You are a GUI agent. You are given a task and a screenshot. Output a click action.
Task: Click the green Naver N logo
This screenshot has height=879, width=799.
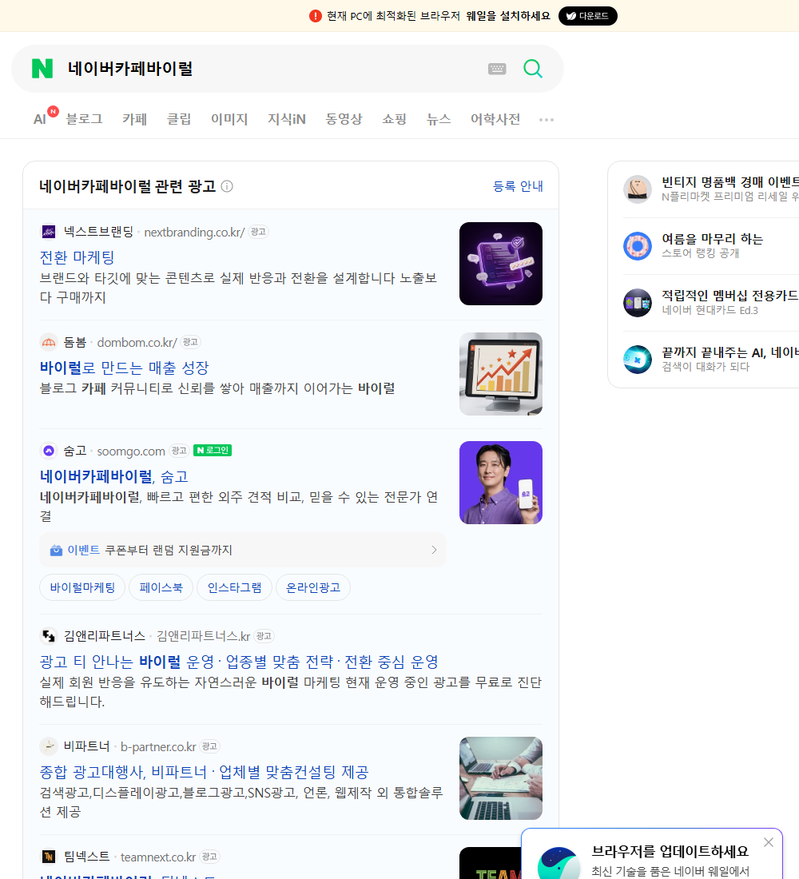pyautogui.click(x=42, y=69)
